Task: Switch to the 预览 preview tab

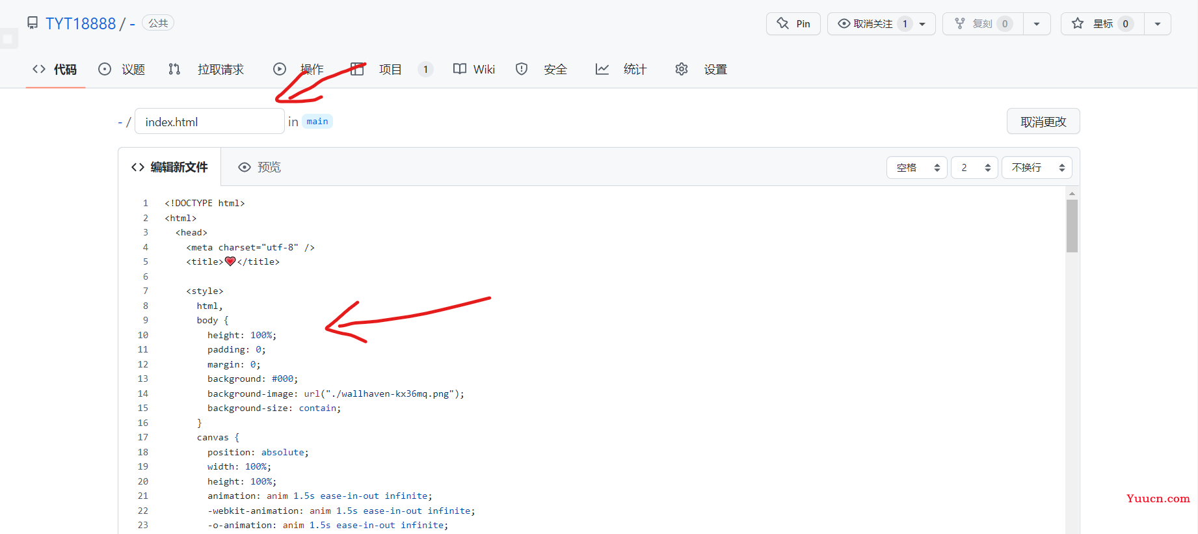Action: pyautogui.click(x=260, y=167)
